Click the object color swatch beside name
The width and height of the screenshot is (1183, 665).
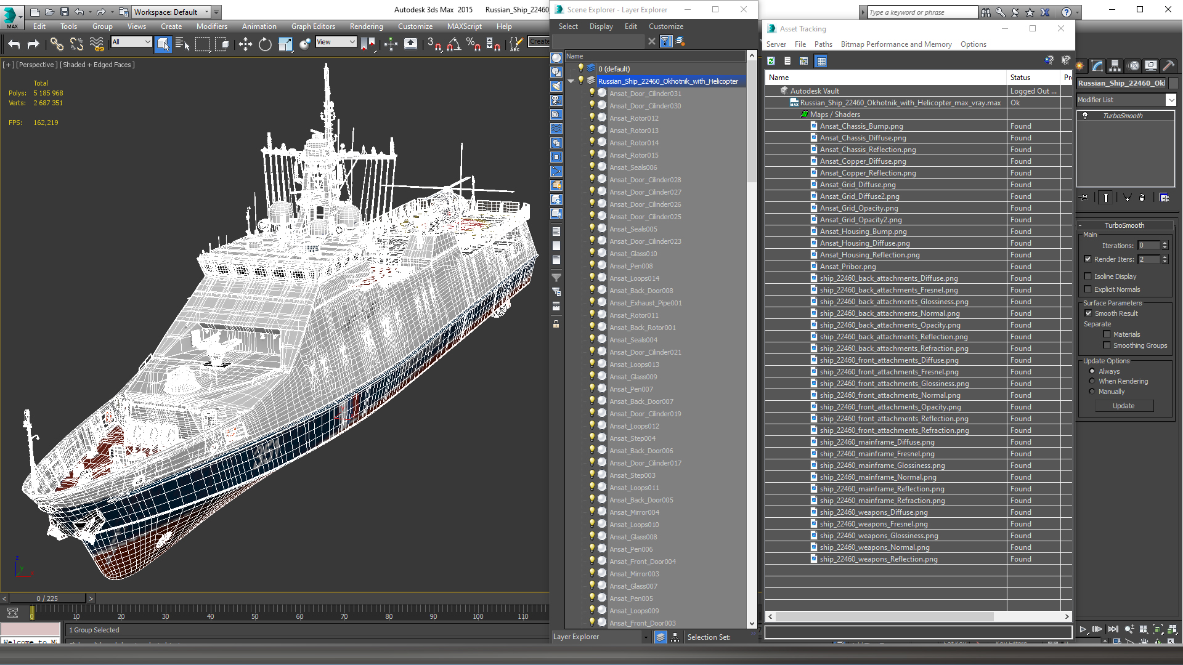1173,83
